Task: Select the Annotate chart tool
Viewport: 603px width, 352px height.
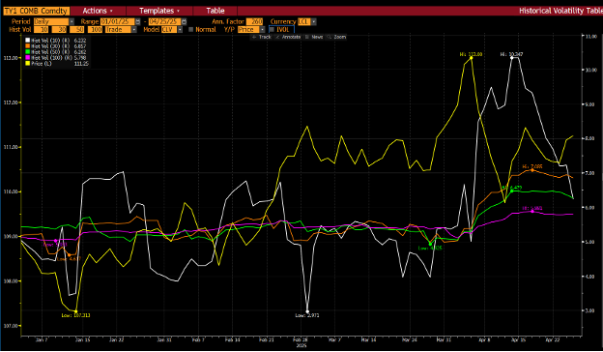Action: (x=288, y=37)
